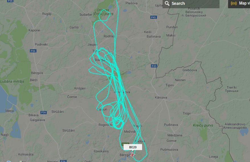Click the green road shield behind BE20 label
This screenshot has width=250, height=162.
click(x=125, y=144)
